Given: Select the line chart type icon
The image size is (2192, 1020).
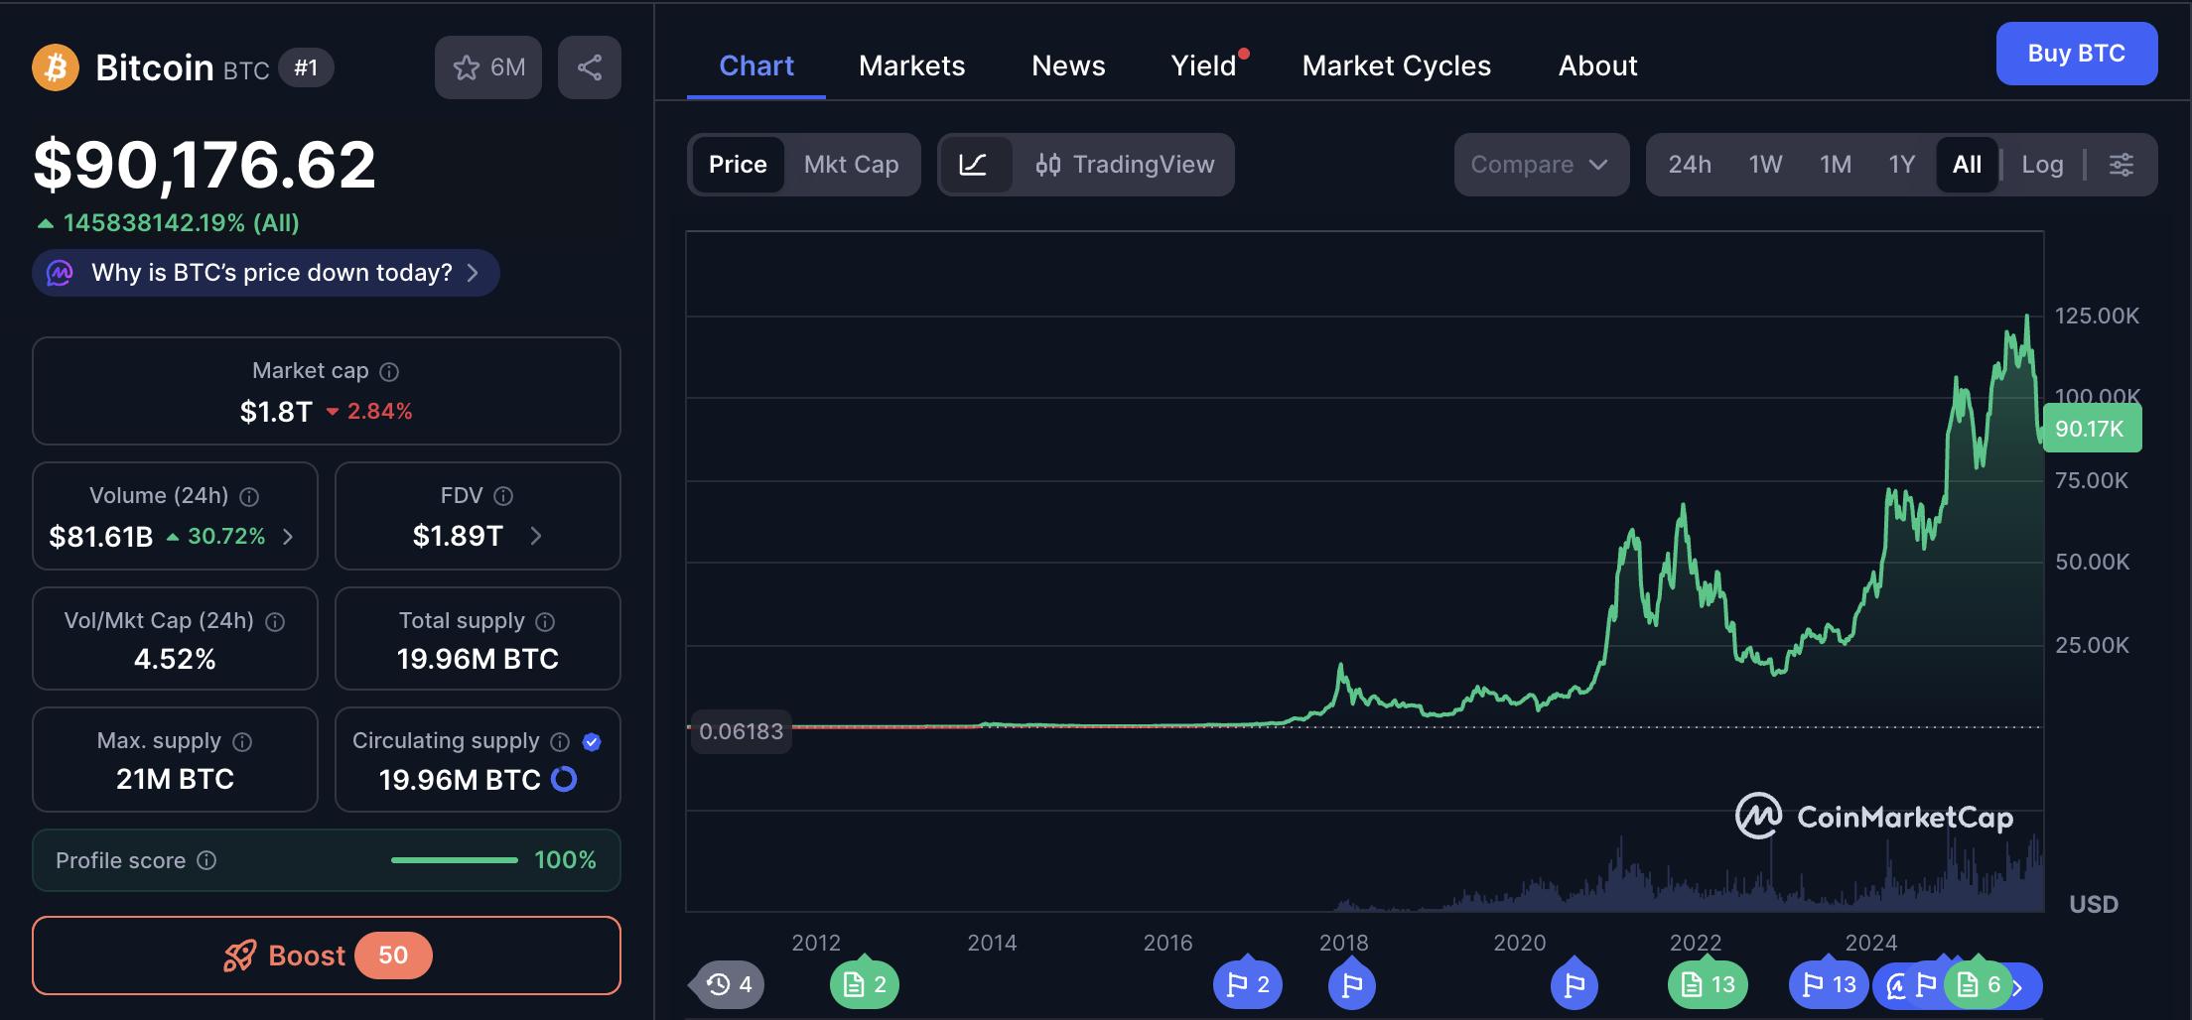Looking at the screenshot, I should [977, 165].
